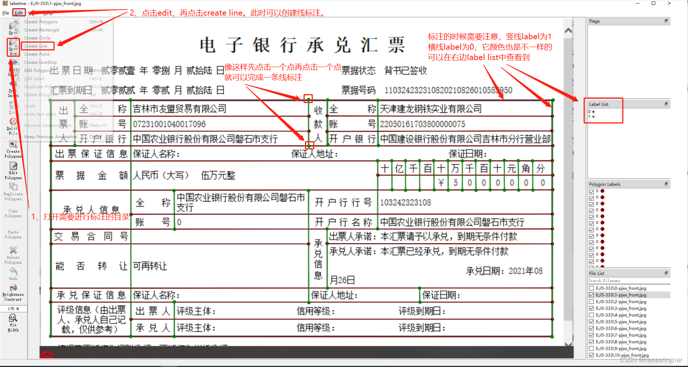Image resolution: width=688 pixels, height=367 pixels.
Task: Toggle checkbox for 9-pjxx_front.jpg in File List
Action: pos(591,348)
